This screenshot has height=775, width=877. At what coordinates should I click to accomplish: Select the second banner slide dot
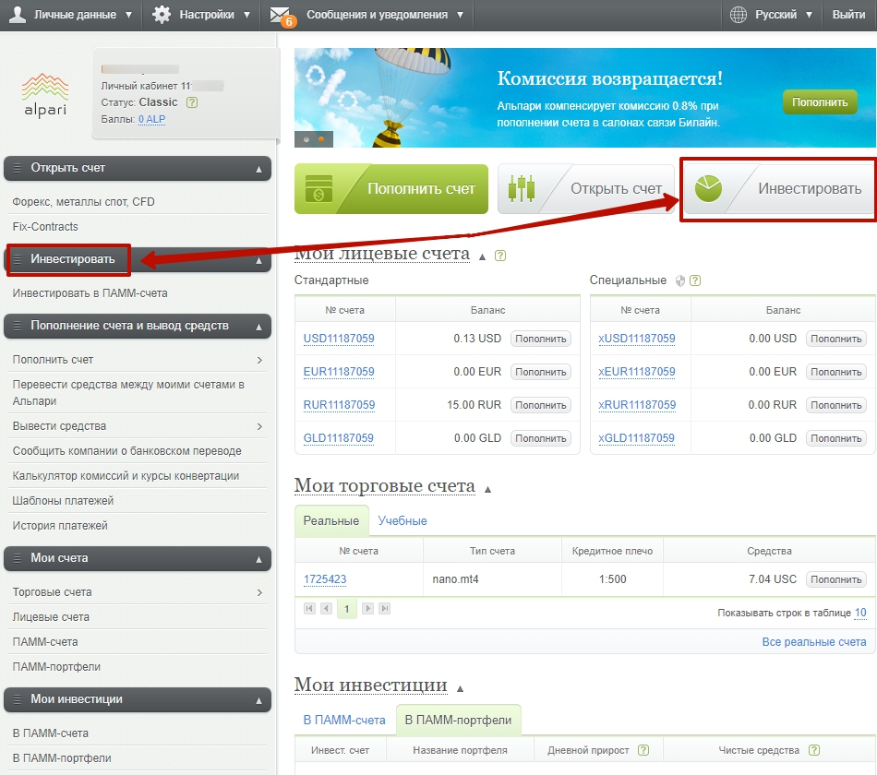click(321, 139)
